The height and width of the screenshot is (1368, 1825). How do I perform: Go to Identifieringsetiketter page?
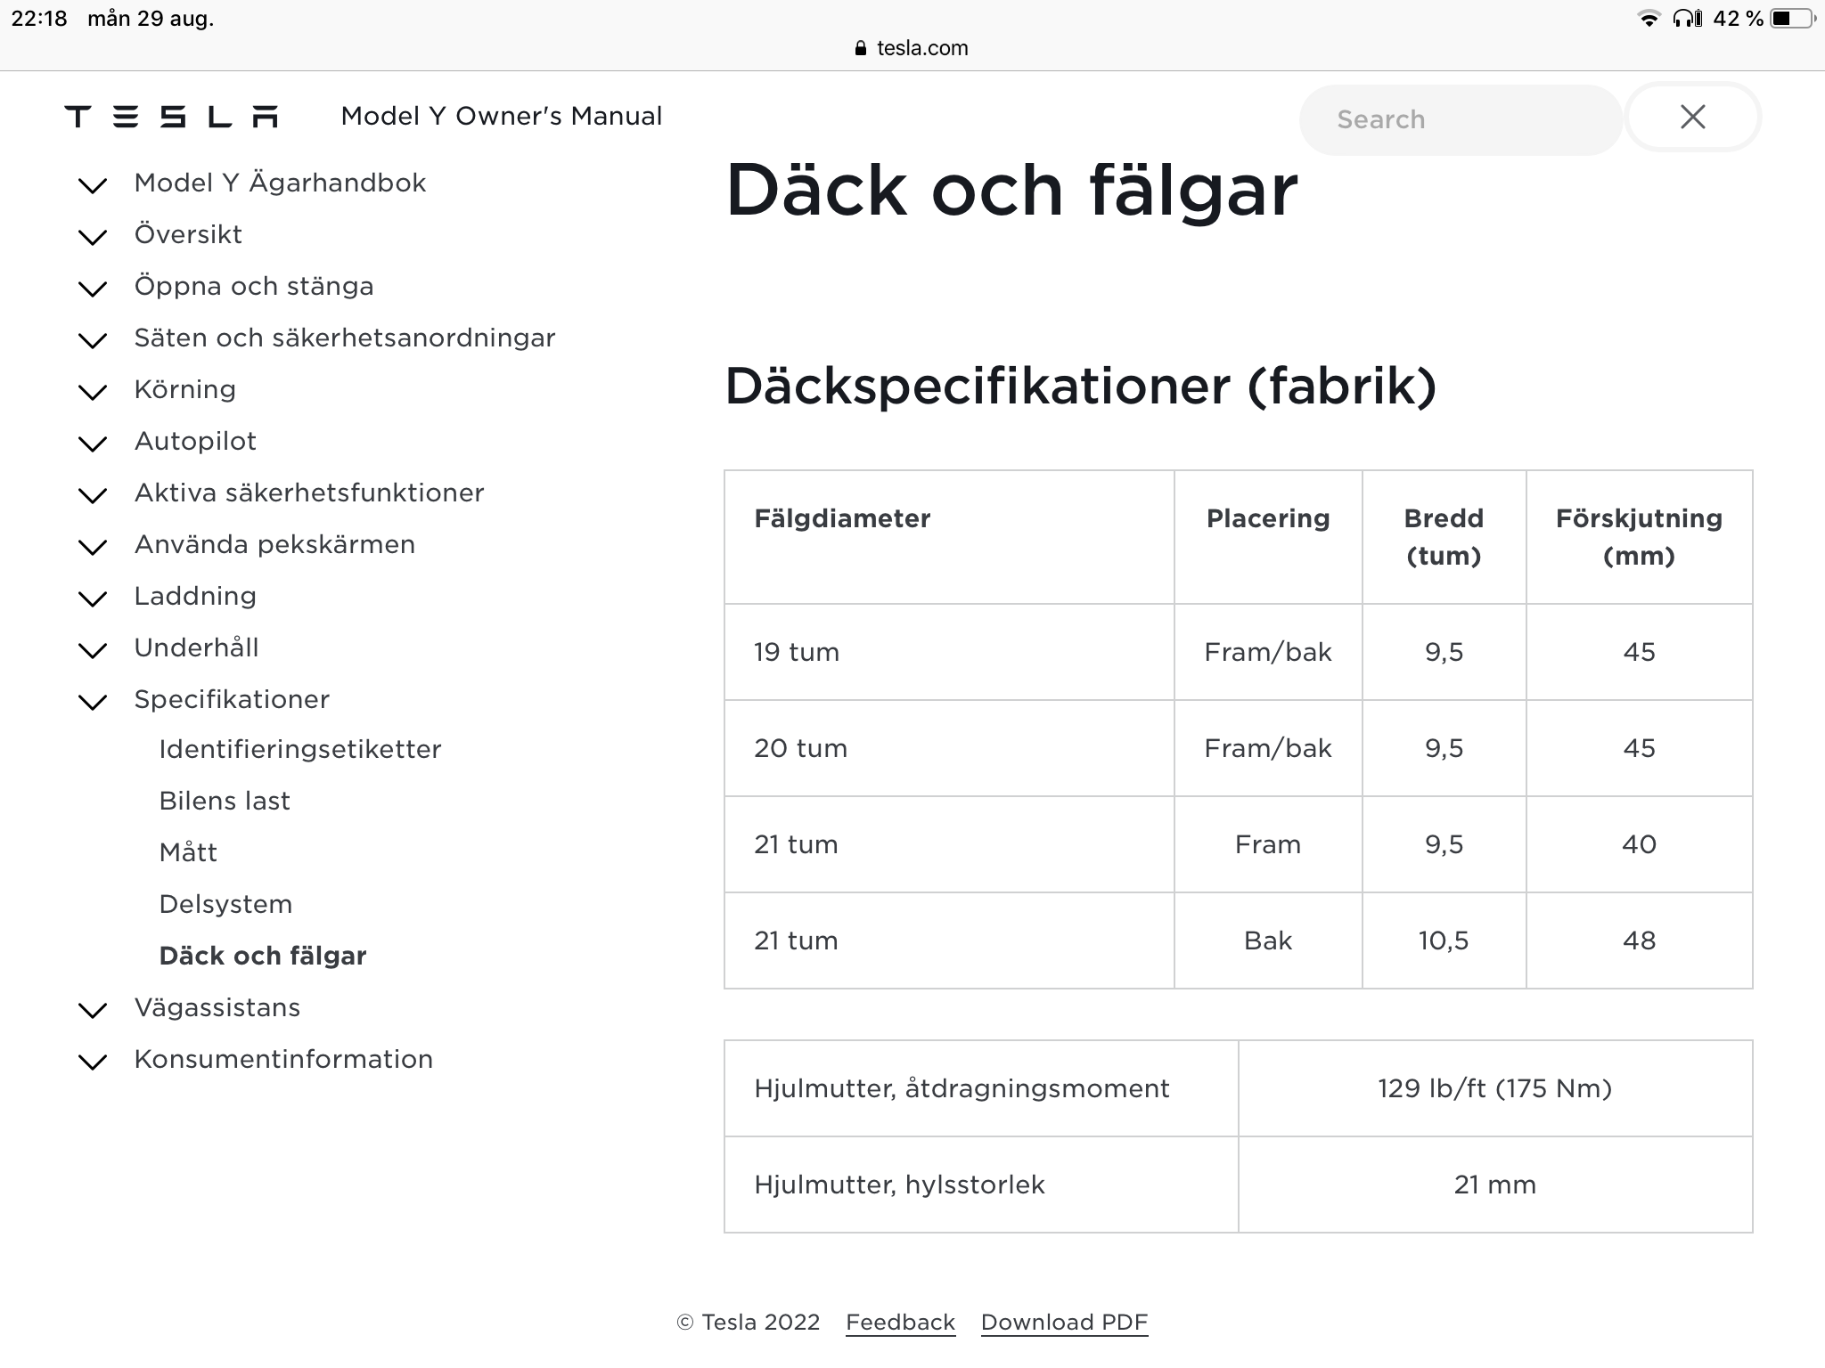coord(300,750)
